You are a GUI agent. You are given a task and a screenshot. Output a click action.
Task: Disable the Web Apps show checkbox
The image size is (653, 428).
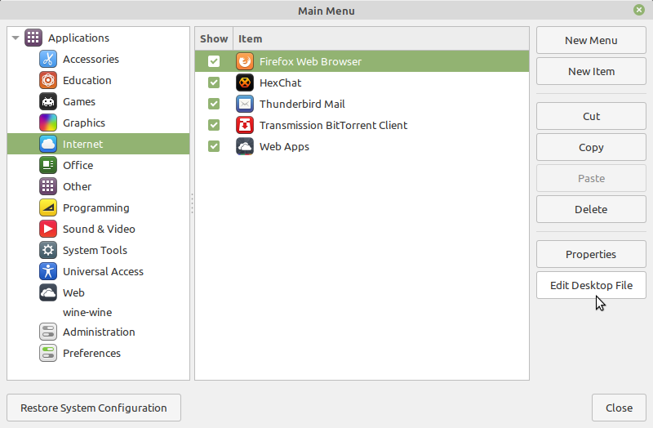[214, 147]
